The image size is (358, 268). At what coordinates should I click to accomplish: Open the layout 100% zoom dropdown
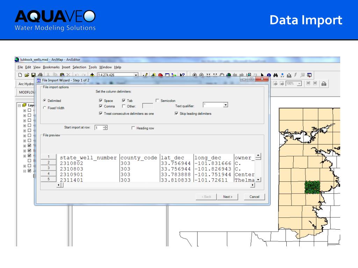coord(299,84)
